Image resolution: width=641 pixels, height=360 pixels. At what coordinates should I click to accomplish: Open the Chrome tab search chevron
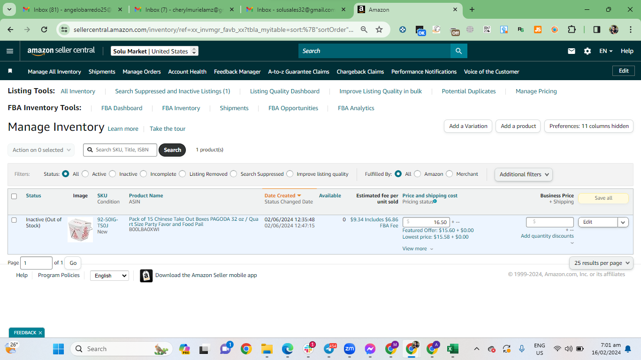pyautogui.click(x=10, y=9)
